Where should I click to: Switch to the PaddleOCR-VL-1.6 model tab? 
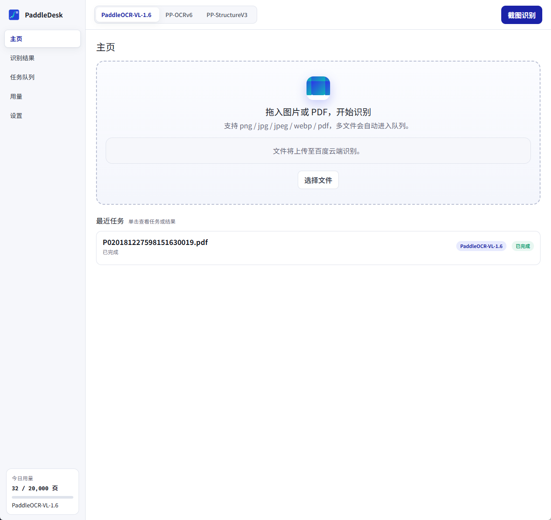[x=127, y=15]
